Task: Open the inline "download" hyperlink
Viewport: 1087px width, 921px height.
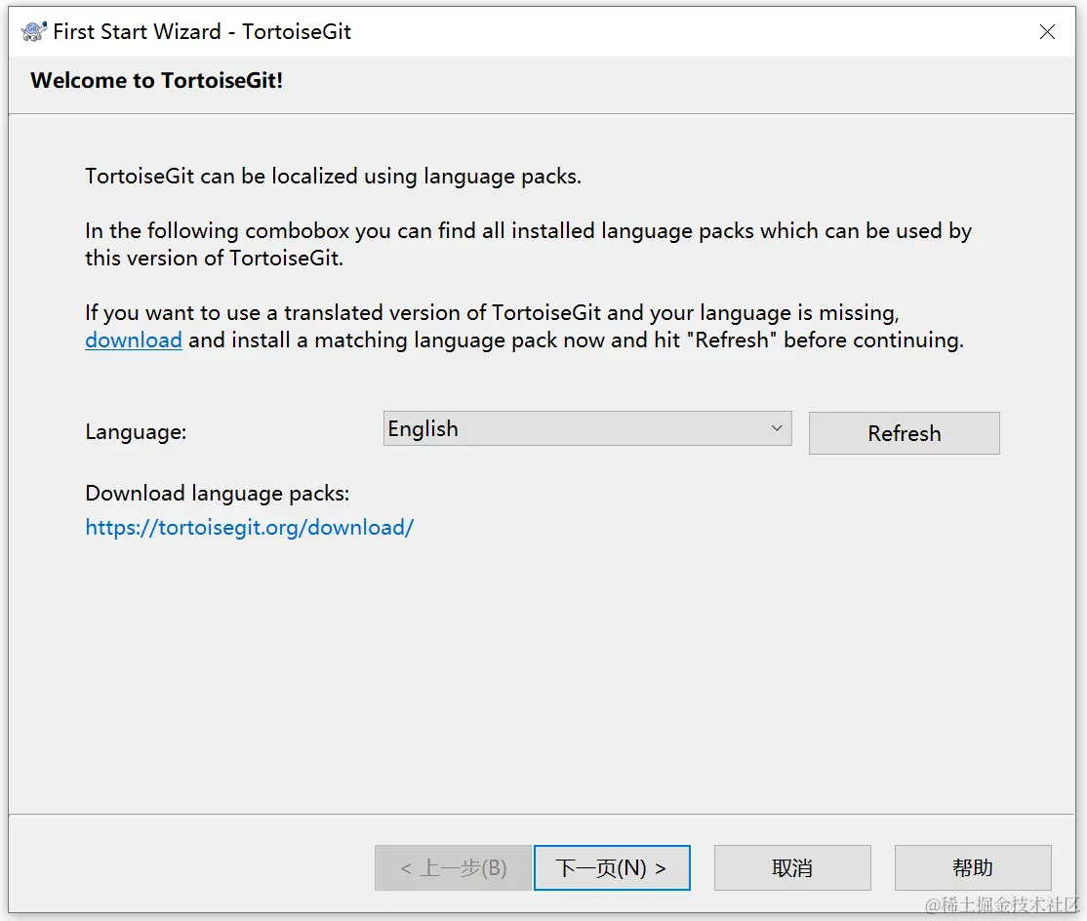Action: [134, 340]
